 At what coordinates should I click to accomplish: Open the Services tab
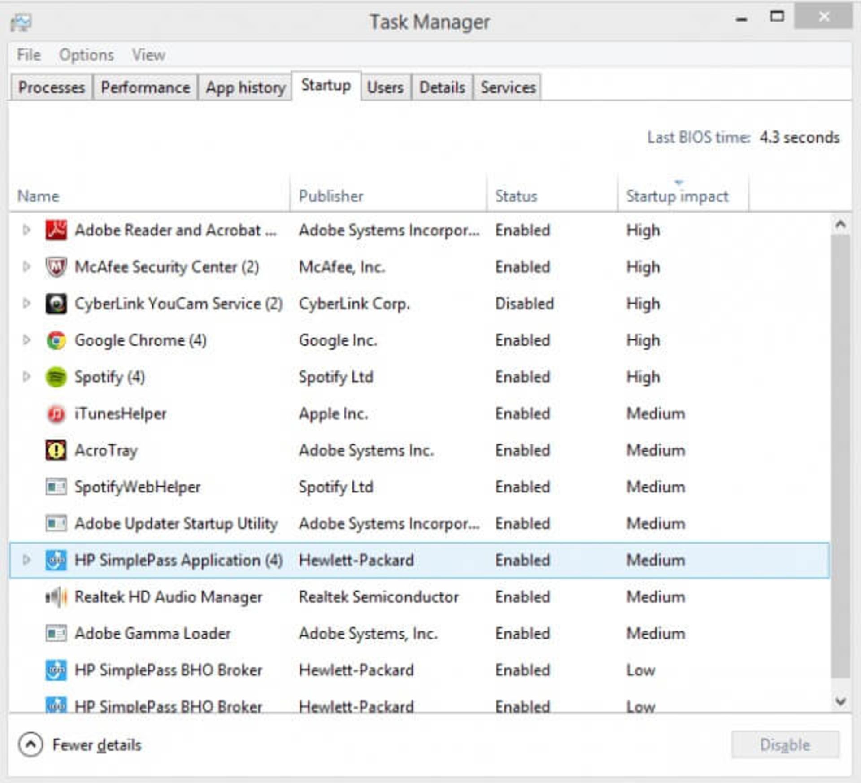[508, 87]
